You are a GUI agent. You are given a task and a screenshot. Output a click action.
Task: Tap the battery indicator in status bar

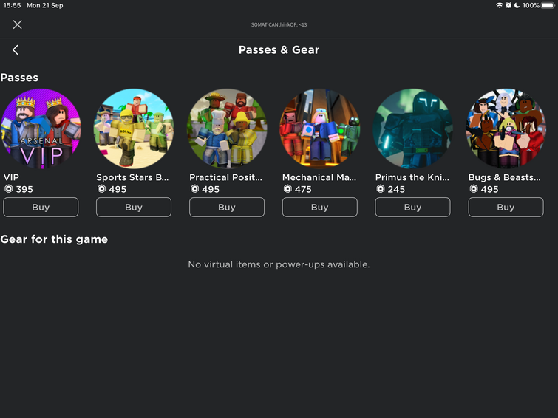(x=548, y=5)
